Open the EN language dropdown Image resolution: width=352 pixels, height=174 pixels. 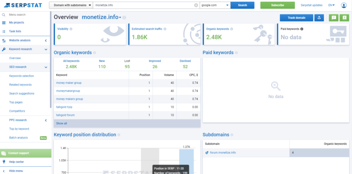pos(331,5)
